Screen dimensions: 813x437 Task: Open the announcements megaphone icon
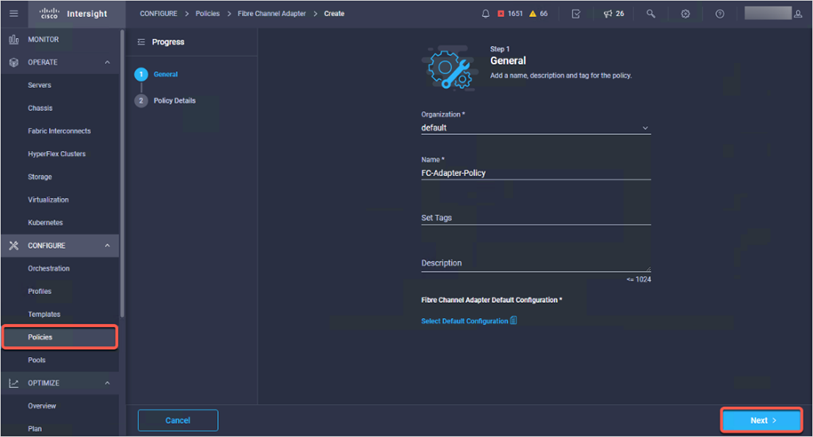coord(608,13)
